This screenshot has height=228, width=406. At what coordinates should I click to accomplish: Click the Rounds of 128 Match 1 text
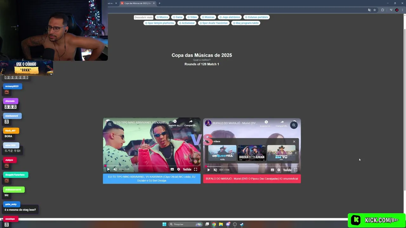(x=202, y=64)
